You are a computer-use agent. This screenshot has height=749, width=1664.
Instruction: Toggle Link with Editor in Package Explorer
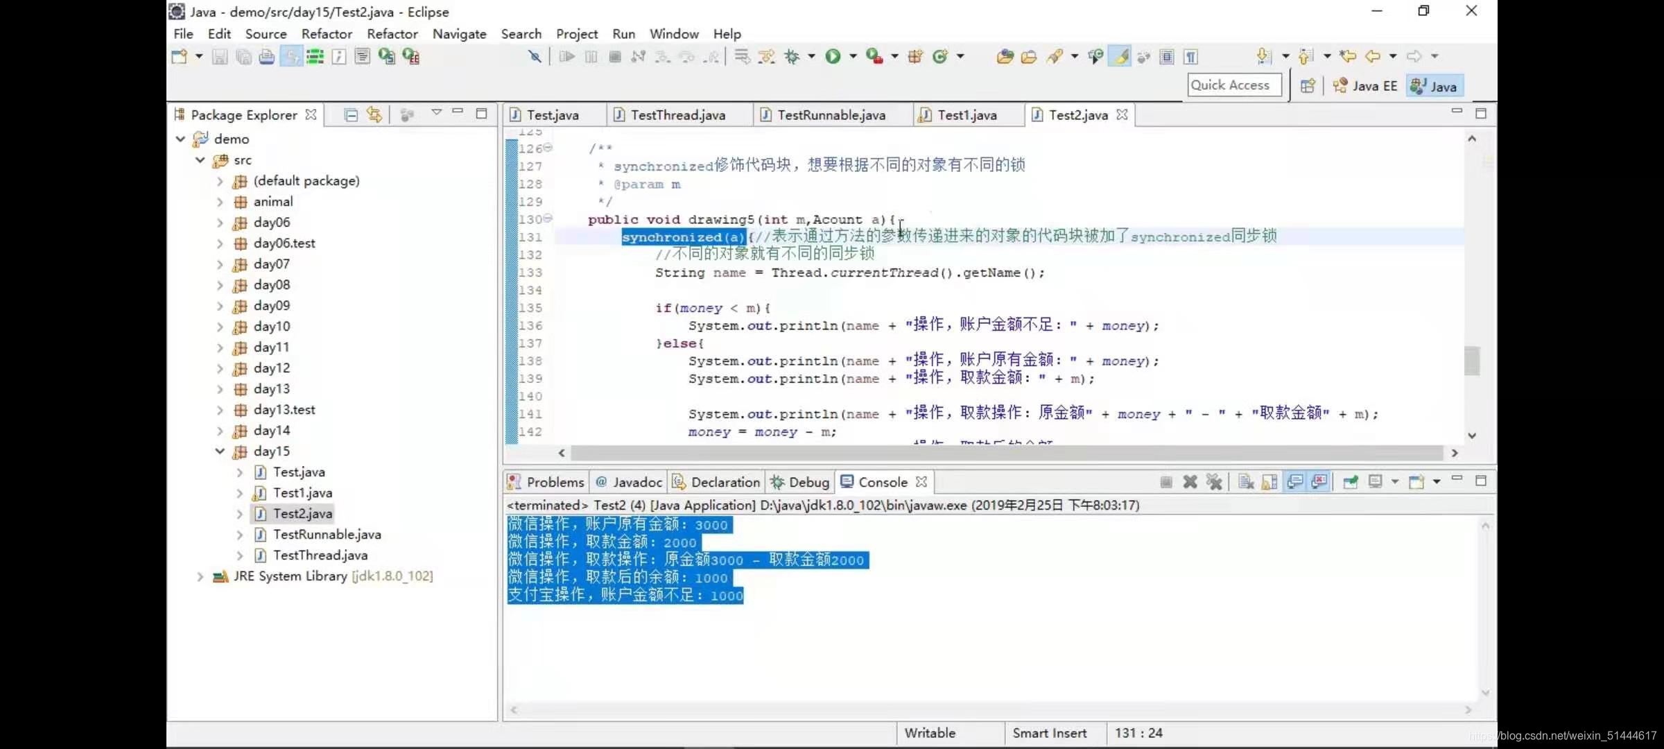click(374, 115)
